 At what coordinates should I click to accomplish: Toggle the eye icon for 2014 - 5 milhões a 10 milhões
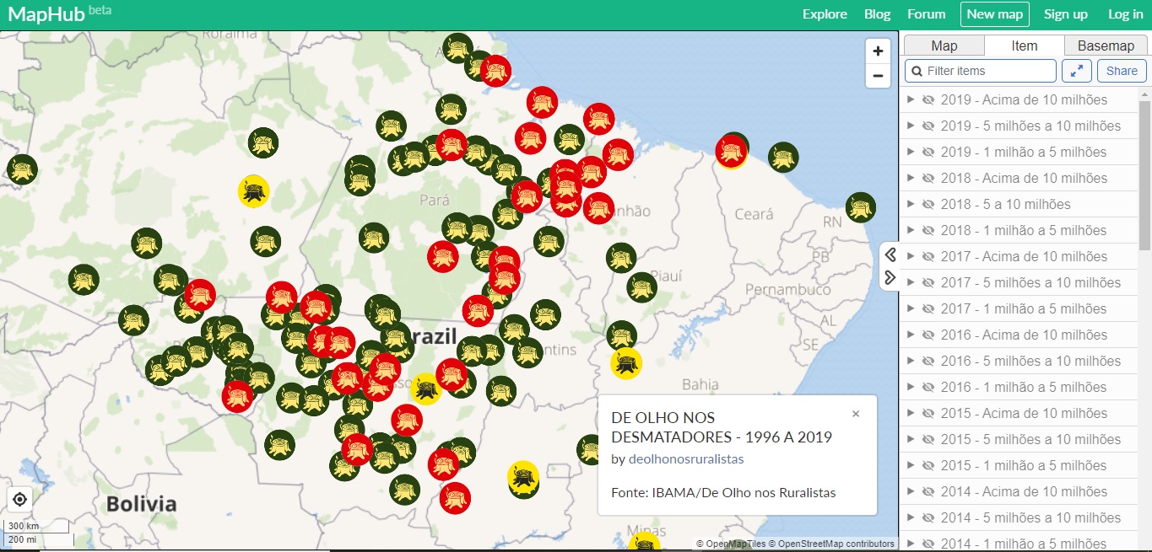pyautogui.click(x=928, y=517)
